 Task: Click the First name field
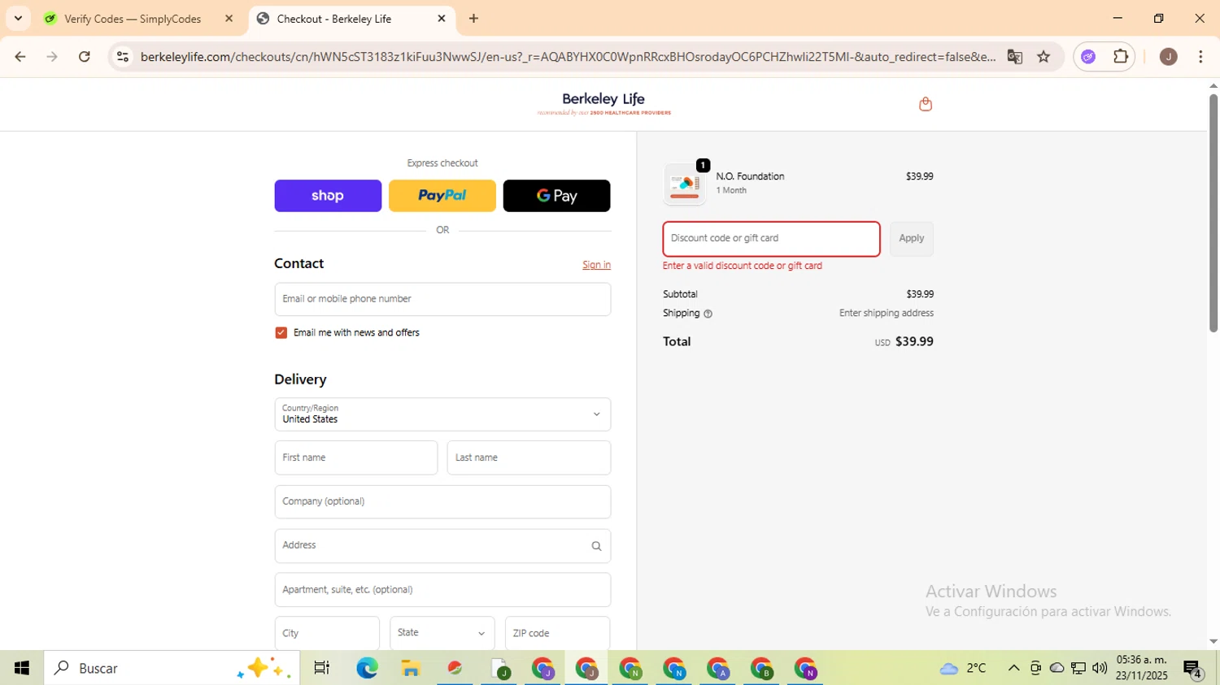356,457
